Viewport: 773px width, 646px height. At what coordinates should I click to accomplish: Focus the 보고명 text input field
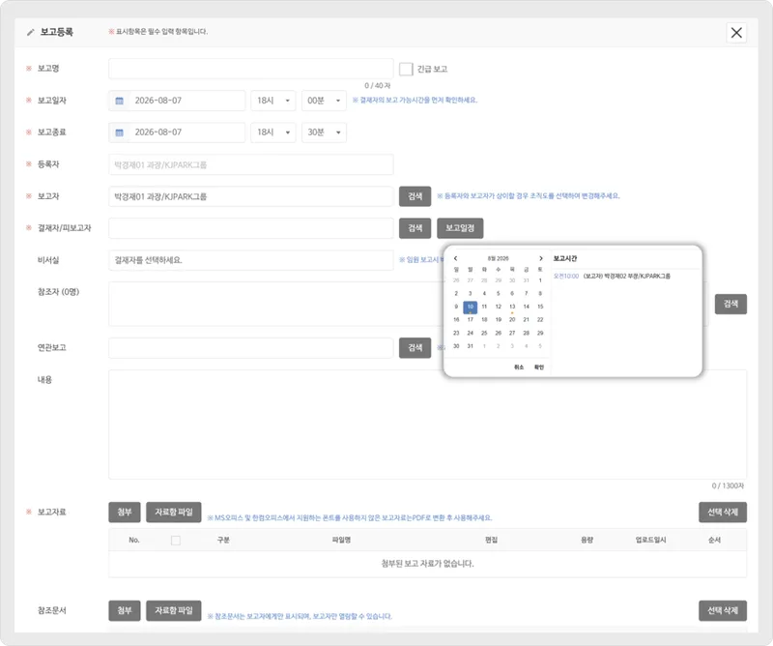[x=251, y=69]
